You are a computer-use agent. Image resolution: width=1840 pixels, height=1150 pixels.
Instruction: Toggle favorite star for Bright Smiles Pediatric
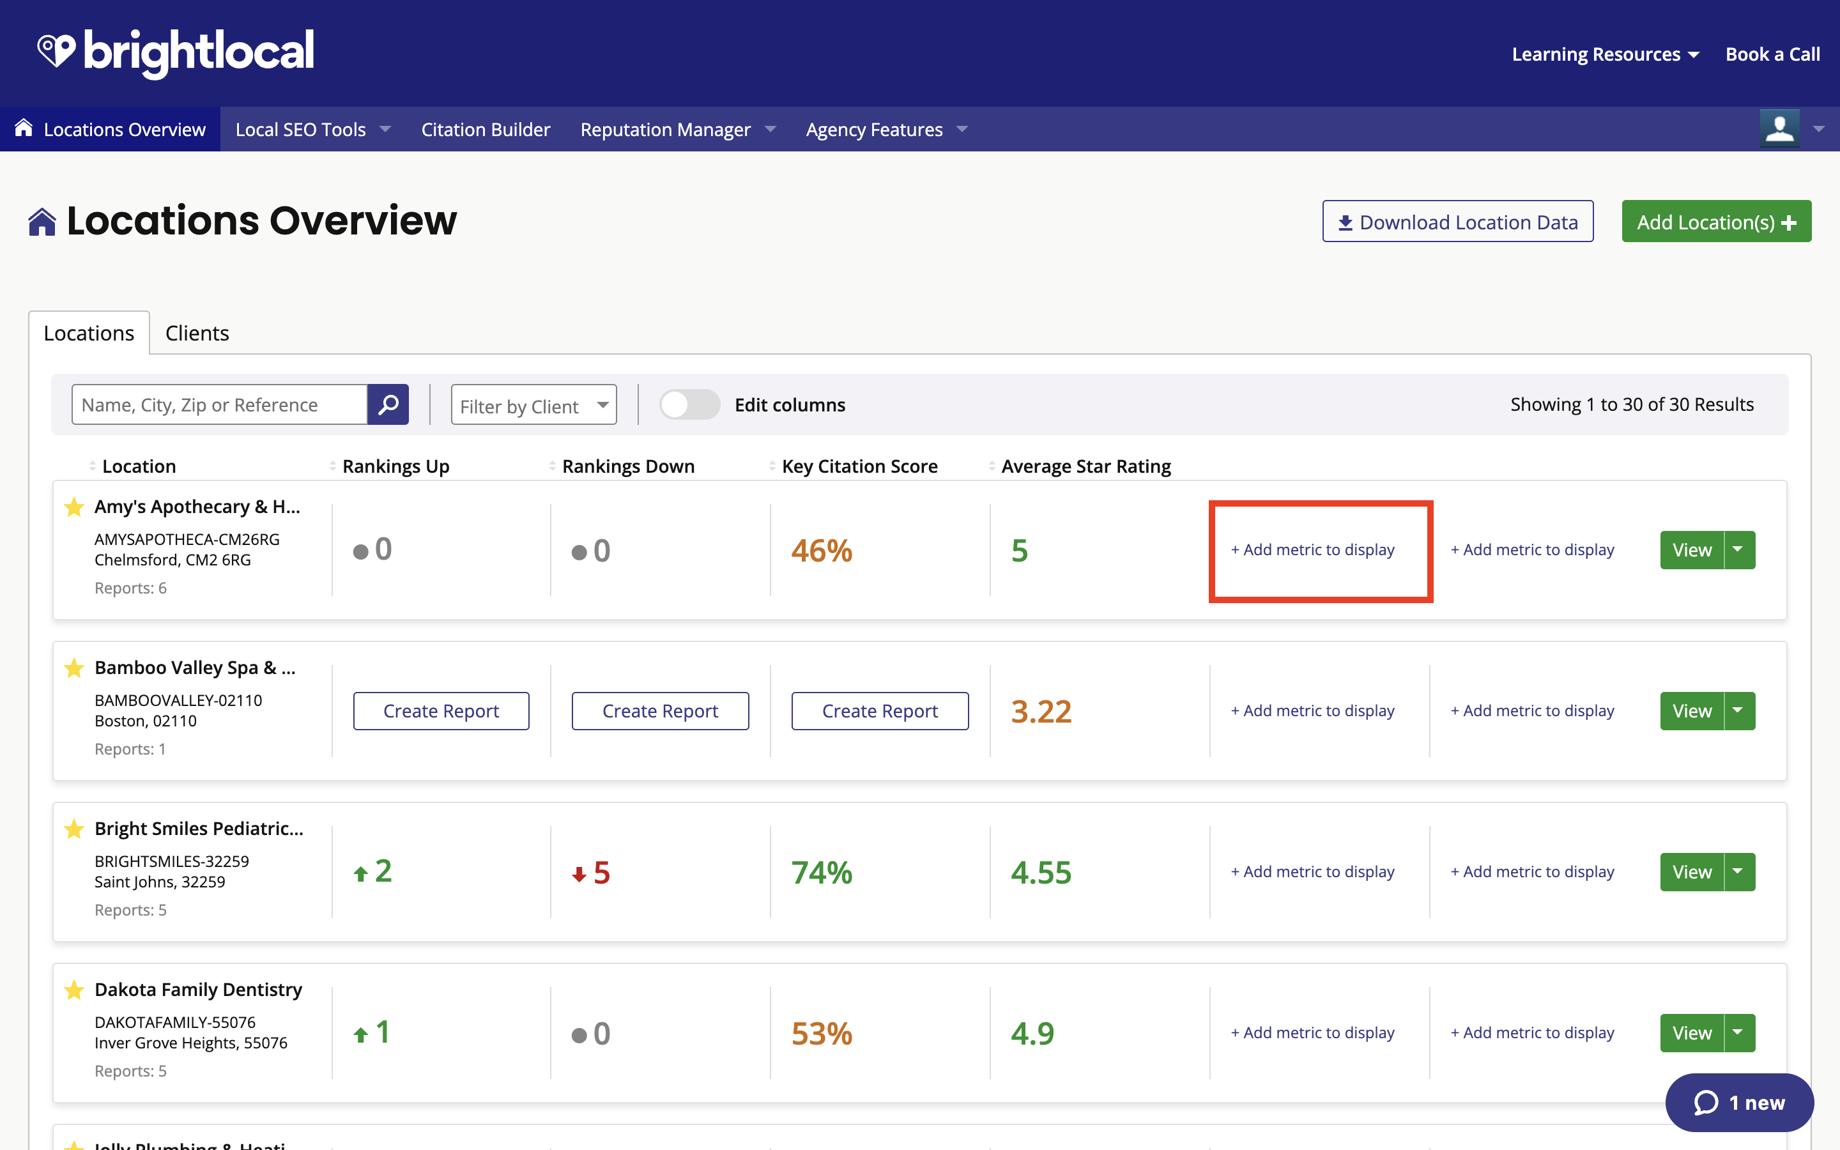coord(73,829)
